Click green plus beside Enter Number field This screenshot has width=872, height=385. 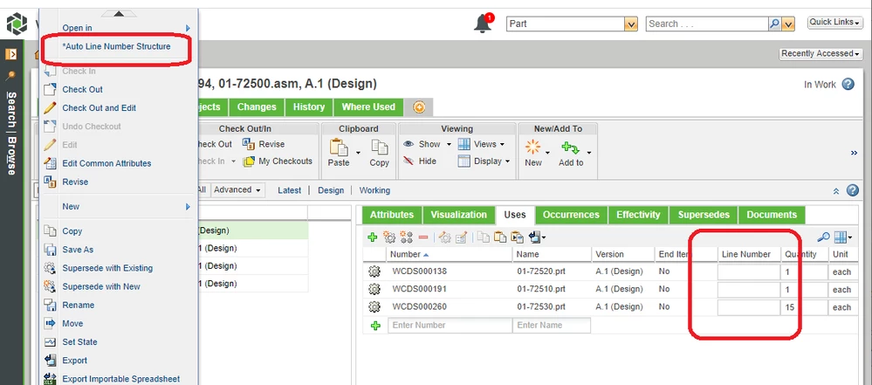point(375,326)
